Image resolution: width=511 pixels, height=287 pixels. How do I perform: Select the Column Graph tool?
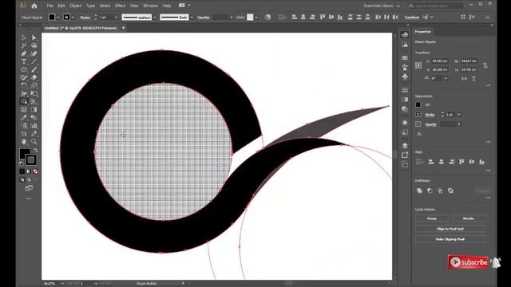coord(34,126)
